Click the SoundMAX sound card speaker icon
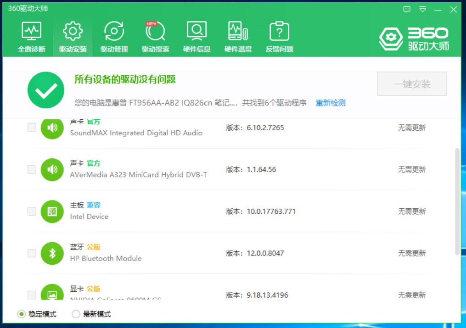Screen dimensions: 466x328 pyautogui.click(x=52, y=128)
